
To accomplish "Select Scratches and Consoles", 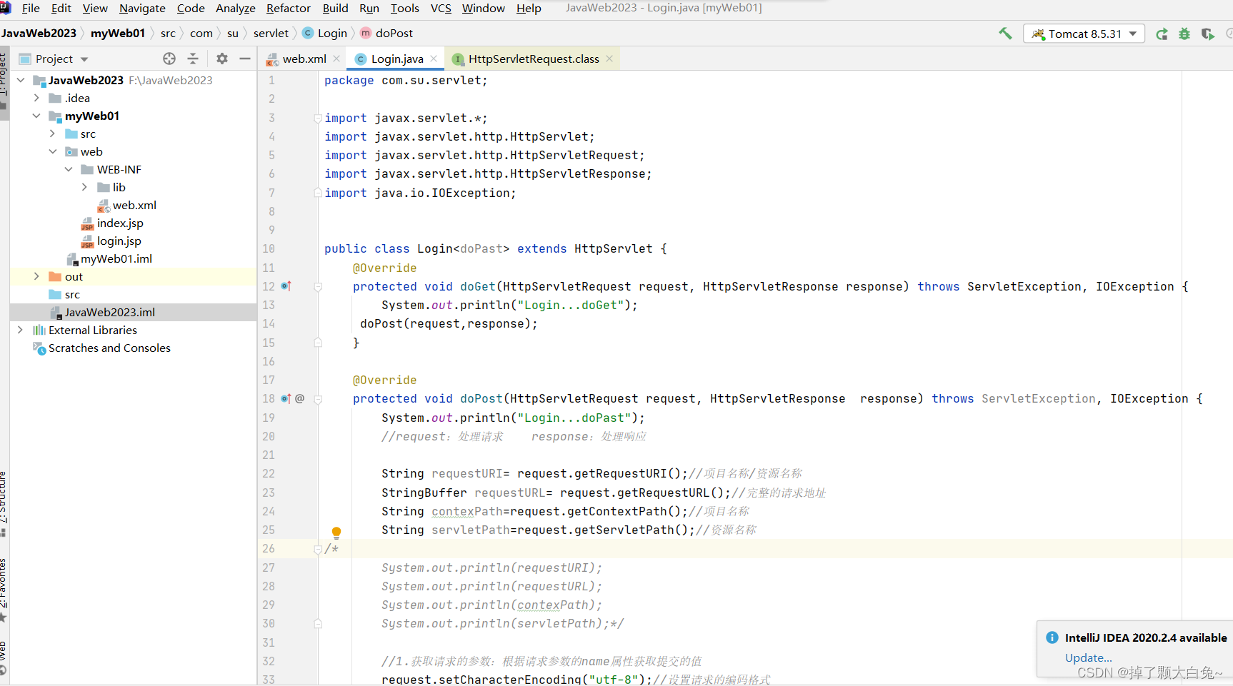I will tap(109, 348).
